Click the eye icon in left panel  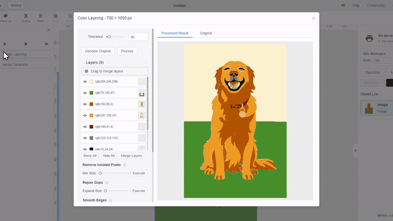coord(46,44)
